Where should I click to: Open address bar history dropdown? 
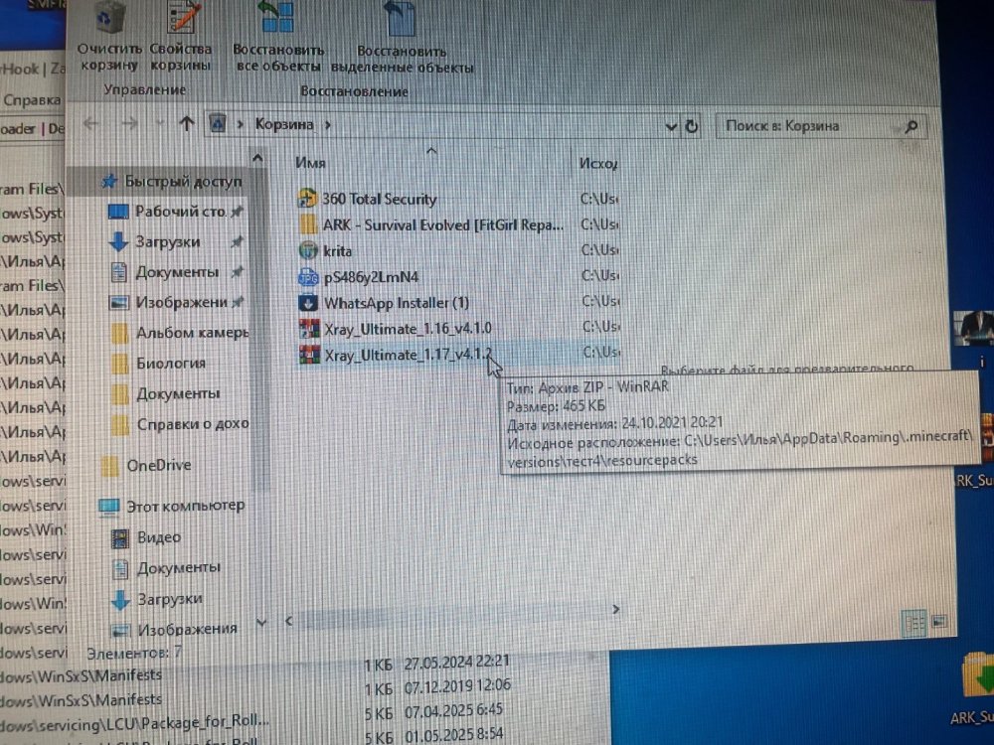click(671, 127)
